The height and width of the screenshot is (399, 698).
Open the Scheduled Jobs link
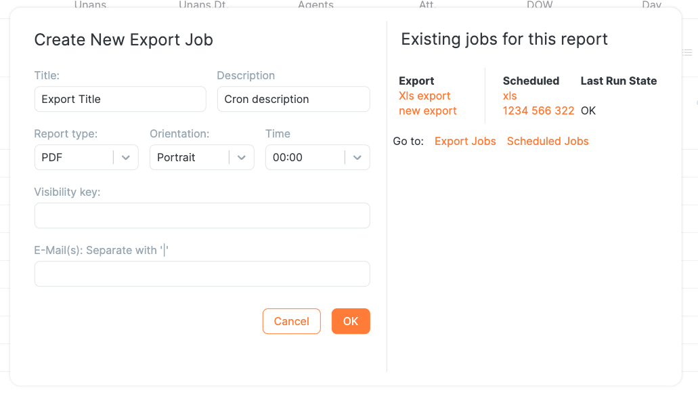coord(548,141)
